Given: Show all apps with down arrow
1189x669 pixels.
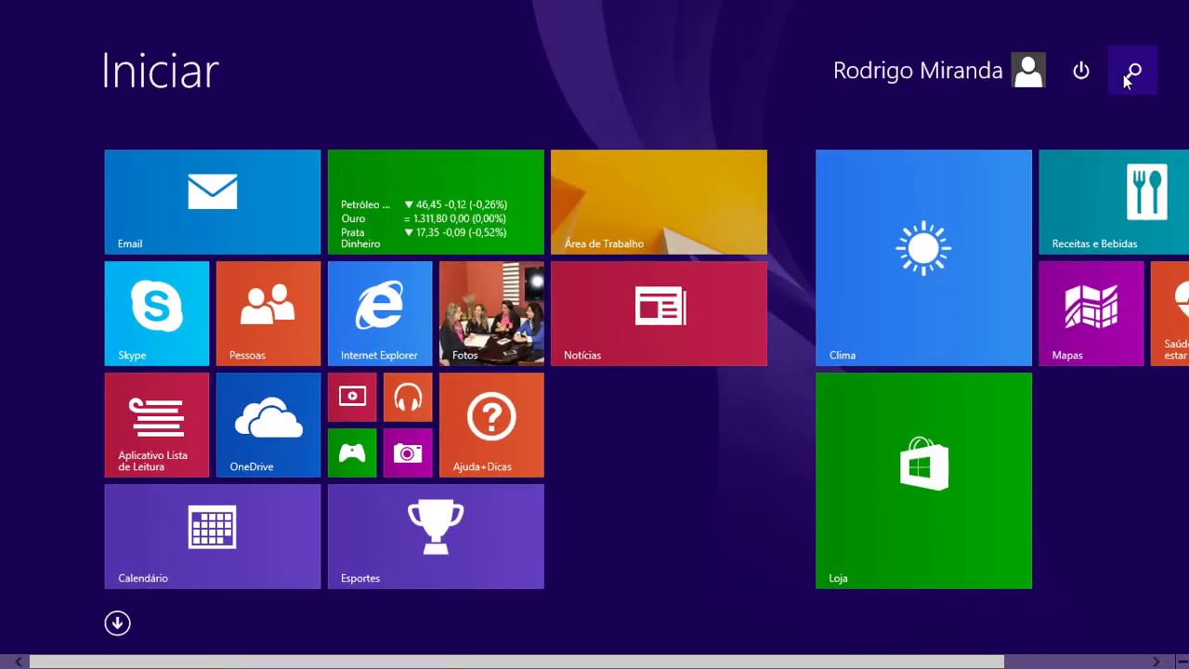Looking at the screenshot, I should click(x=117, y=623).
